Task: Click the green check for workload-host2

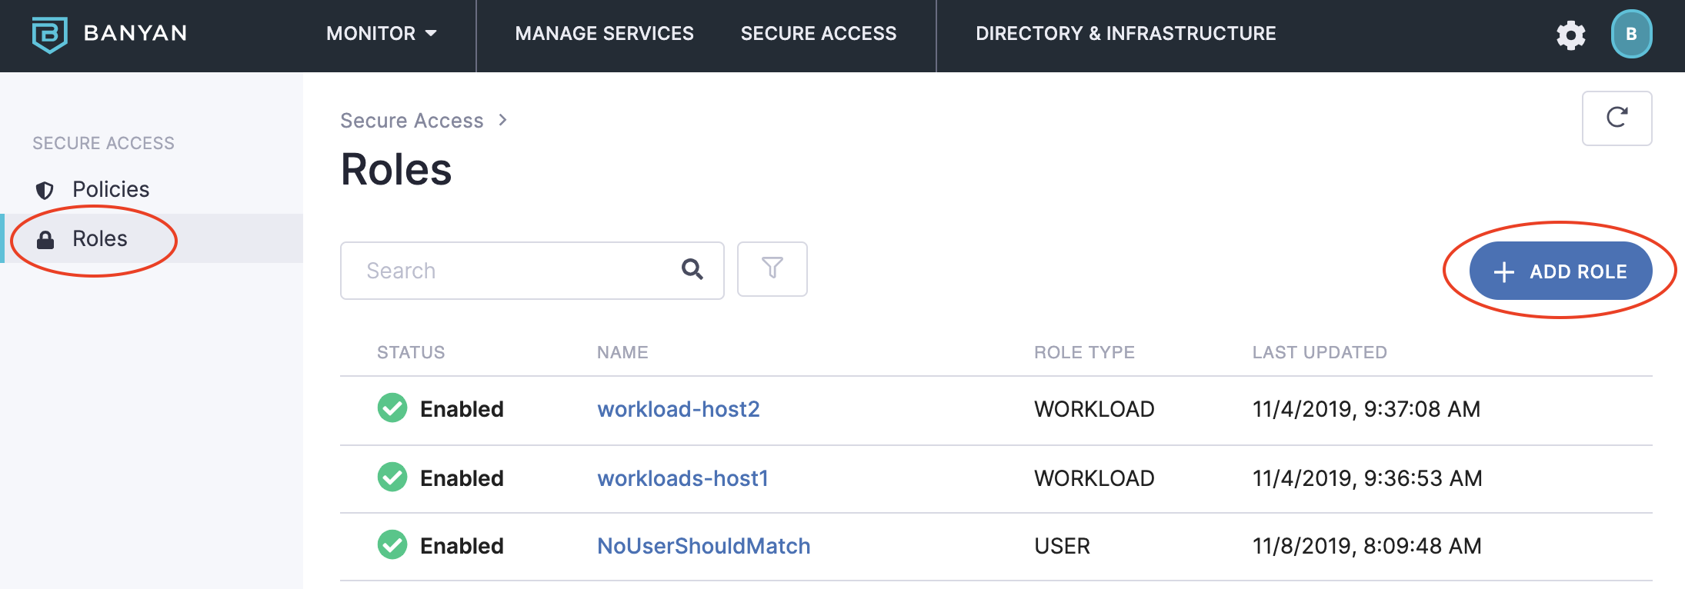Action: point(392,408)
